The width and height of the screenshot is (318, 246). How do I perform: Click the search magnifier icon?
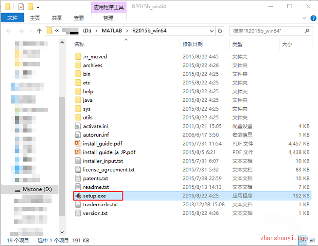307,31
